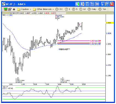The width and height of the screenshot is (116, 104).
Task: Maximize the AdvCh chart window
Action: pyautogui.click(x=107, y=4)
